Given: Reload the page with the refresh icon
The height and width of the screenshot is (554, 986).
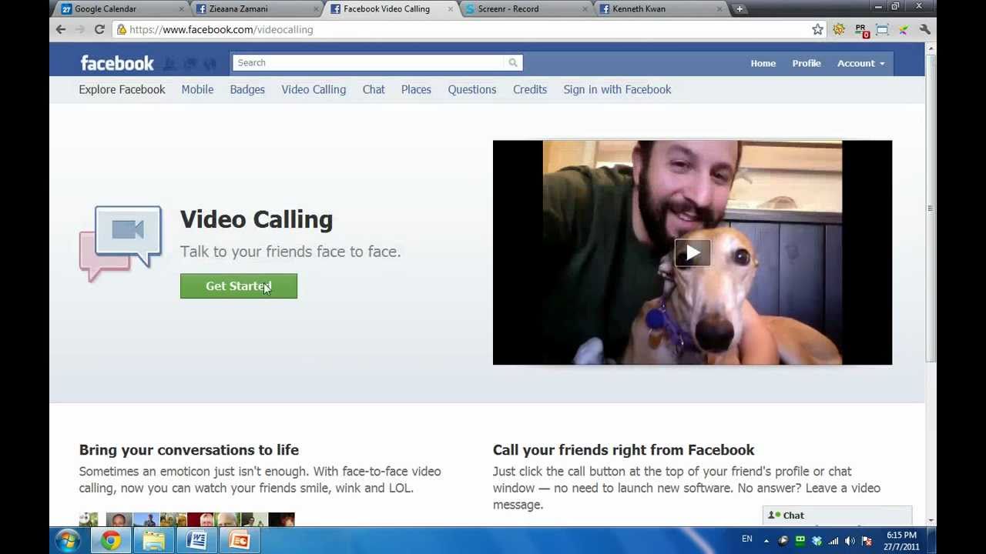Looking at the screenshot, I should coord(99,29).
